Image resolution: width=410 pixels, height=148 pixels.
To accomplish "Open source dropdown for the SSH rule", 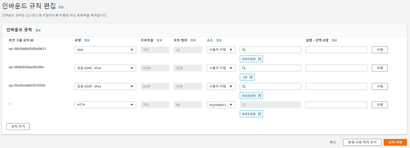I will [221, 50].
